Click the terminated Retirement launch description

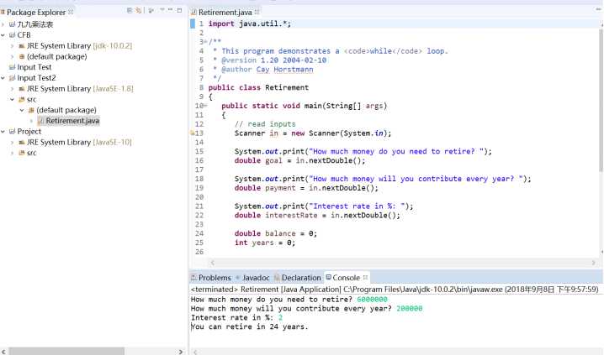click(x=395, y=289)
